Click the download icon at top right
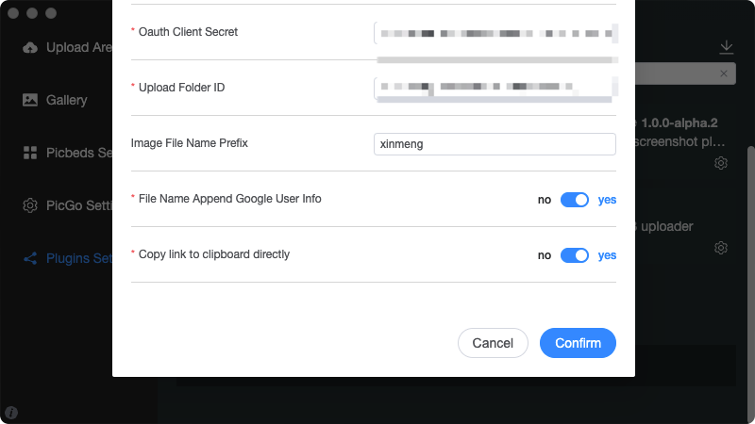 point(726,47)
